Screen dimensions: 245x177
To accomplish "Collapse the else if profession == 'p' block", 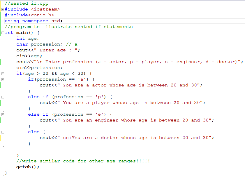I will click(2, 97).
